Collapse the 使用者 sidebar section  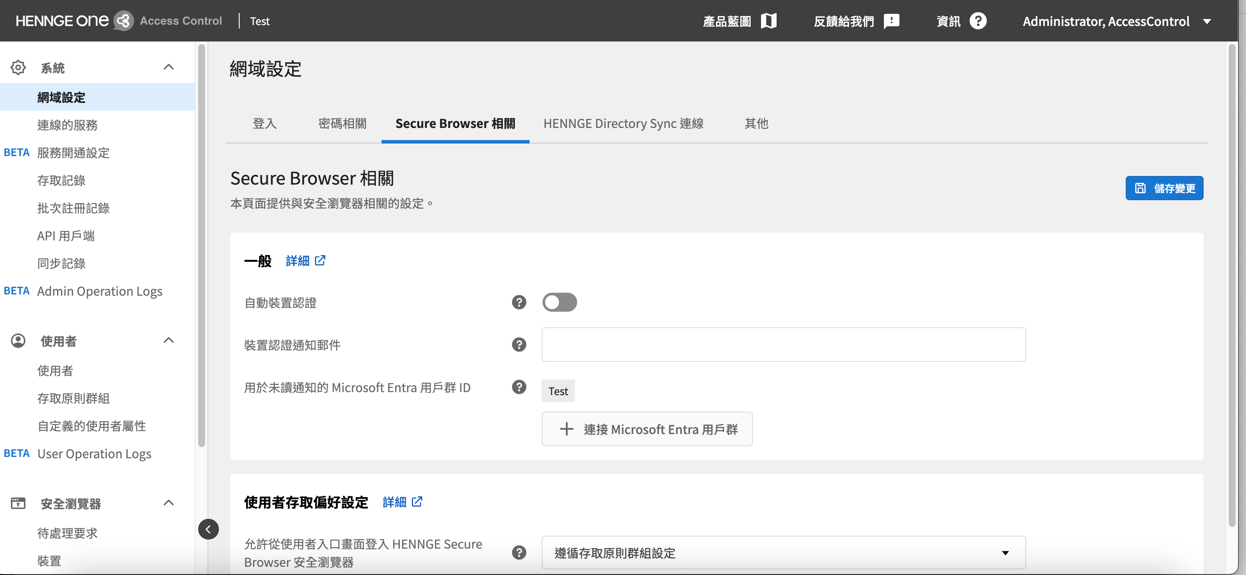pos(168,340)
